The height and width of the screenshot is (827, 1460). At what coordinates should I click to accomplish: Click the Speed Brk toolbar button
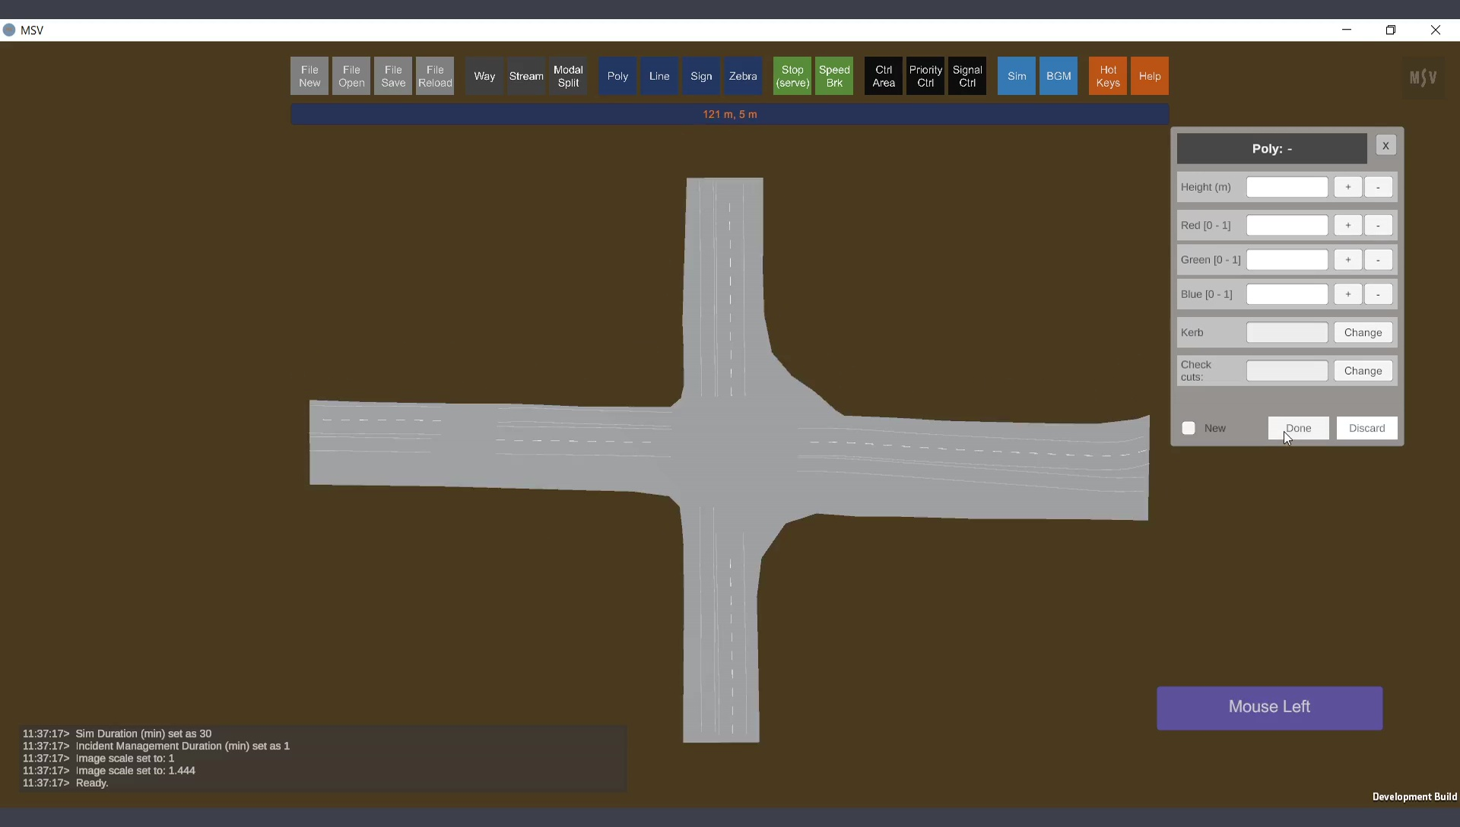pyautogui.click(x=833, y=76)
